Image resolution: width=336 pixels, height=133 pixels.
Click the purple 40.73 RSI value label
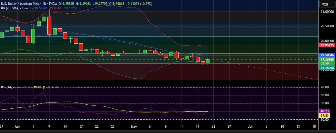click(x=326, y=111)
